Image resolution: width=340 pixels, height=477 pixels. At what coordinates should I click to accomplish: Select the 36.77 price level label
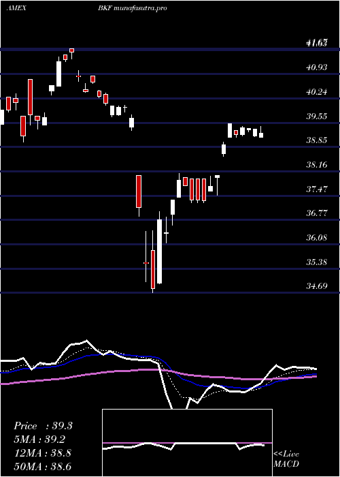317,213
